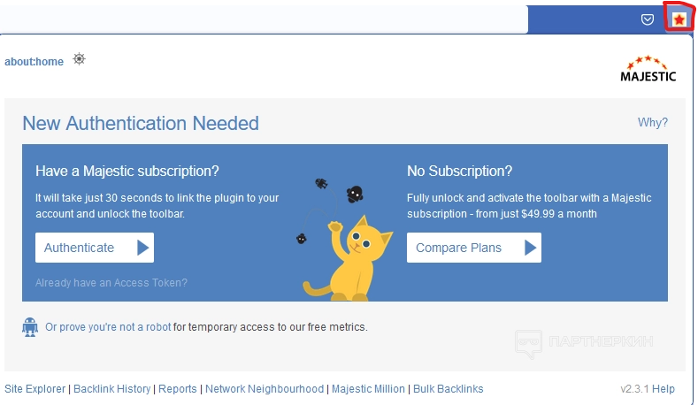698x405 pixels.
Task: Click the No Subscription? heading
Action: [x=459, y=171]
